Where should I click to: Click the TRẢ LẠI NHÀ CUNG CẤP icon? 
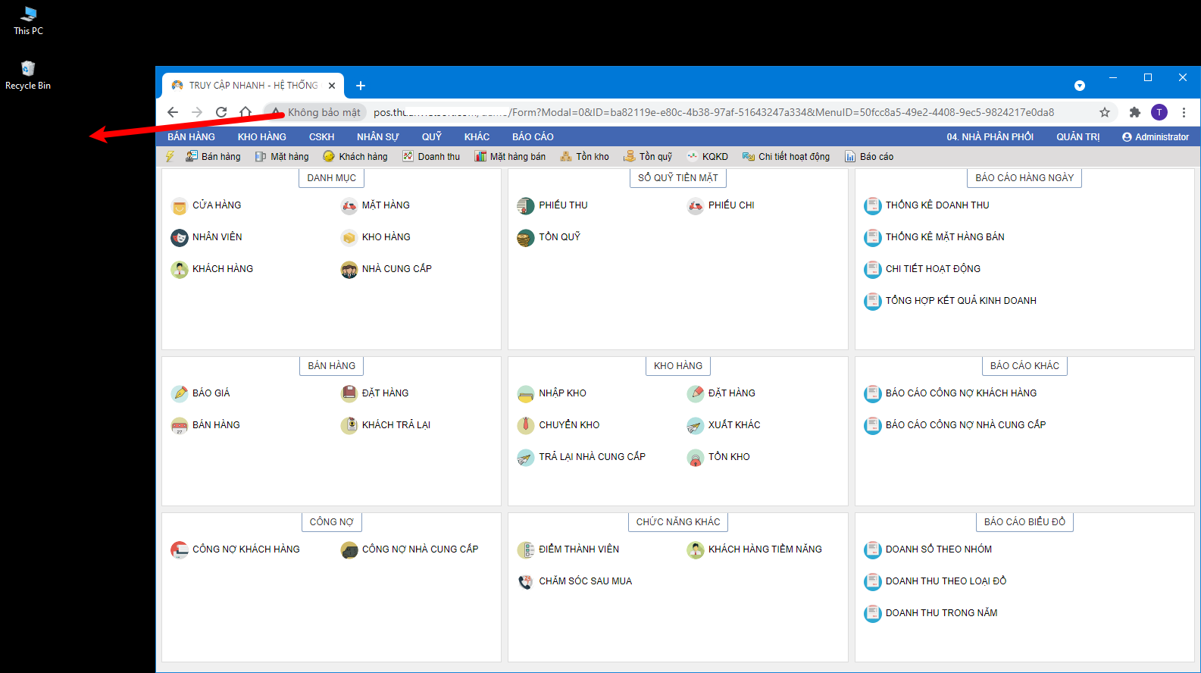click(x=526, y=458)
